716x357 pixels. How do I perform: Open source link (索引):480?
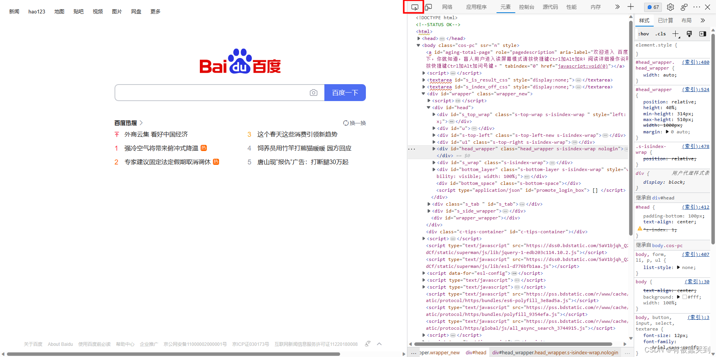point(696,62)
